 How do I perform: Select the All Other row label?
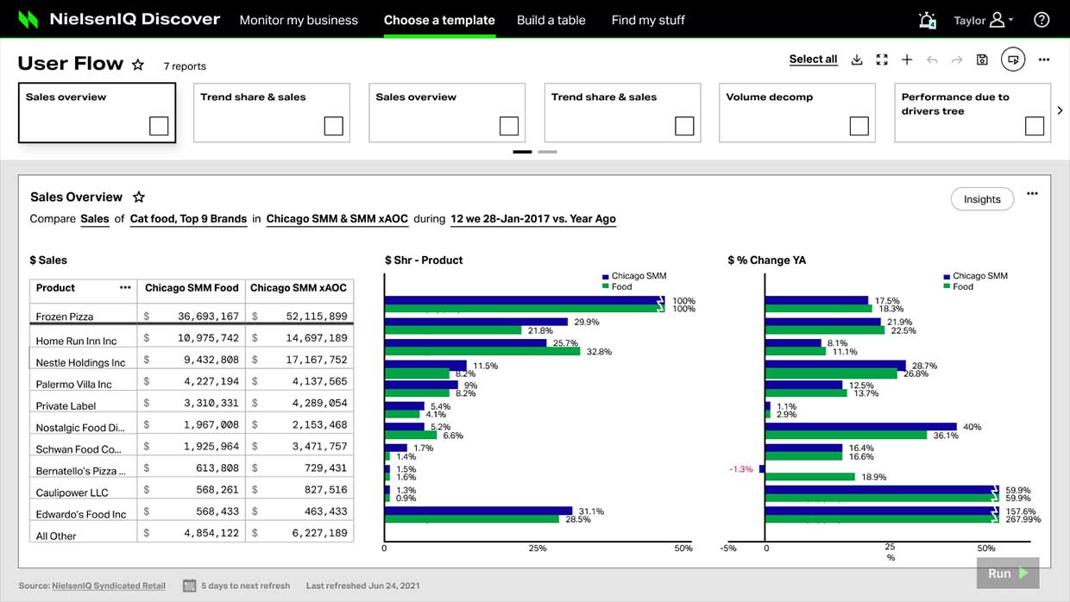tap(56, 536)
